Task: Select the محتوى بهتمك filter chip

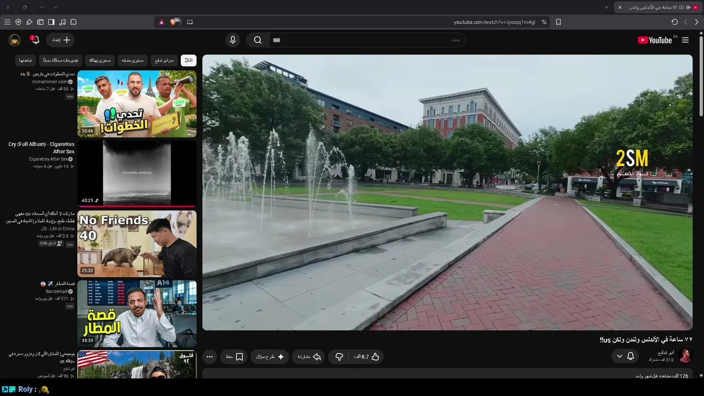Action: click(100, 61)
